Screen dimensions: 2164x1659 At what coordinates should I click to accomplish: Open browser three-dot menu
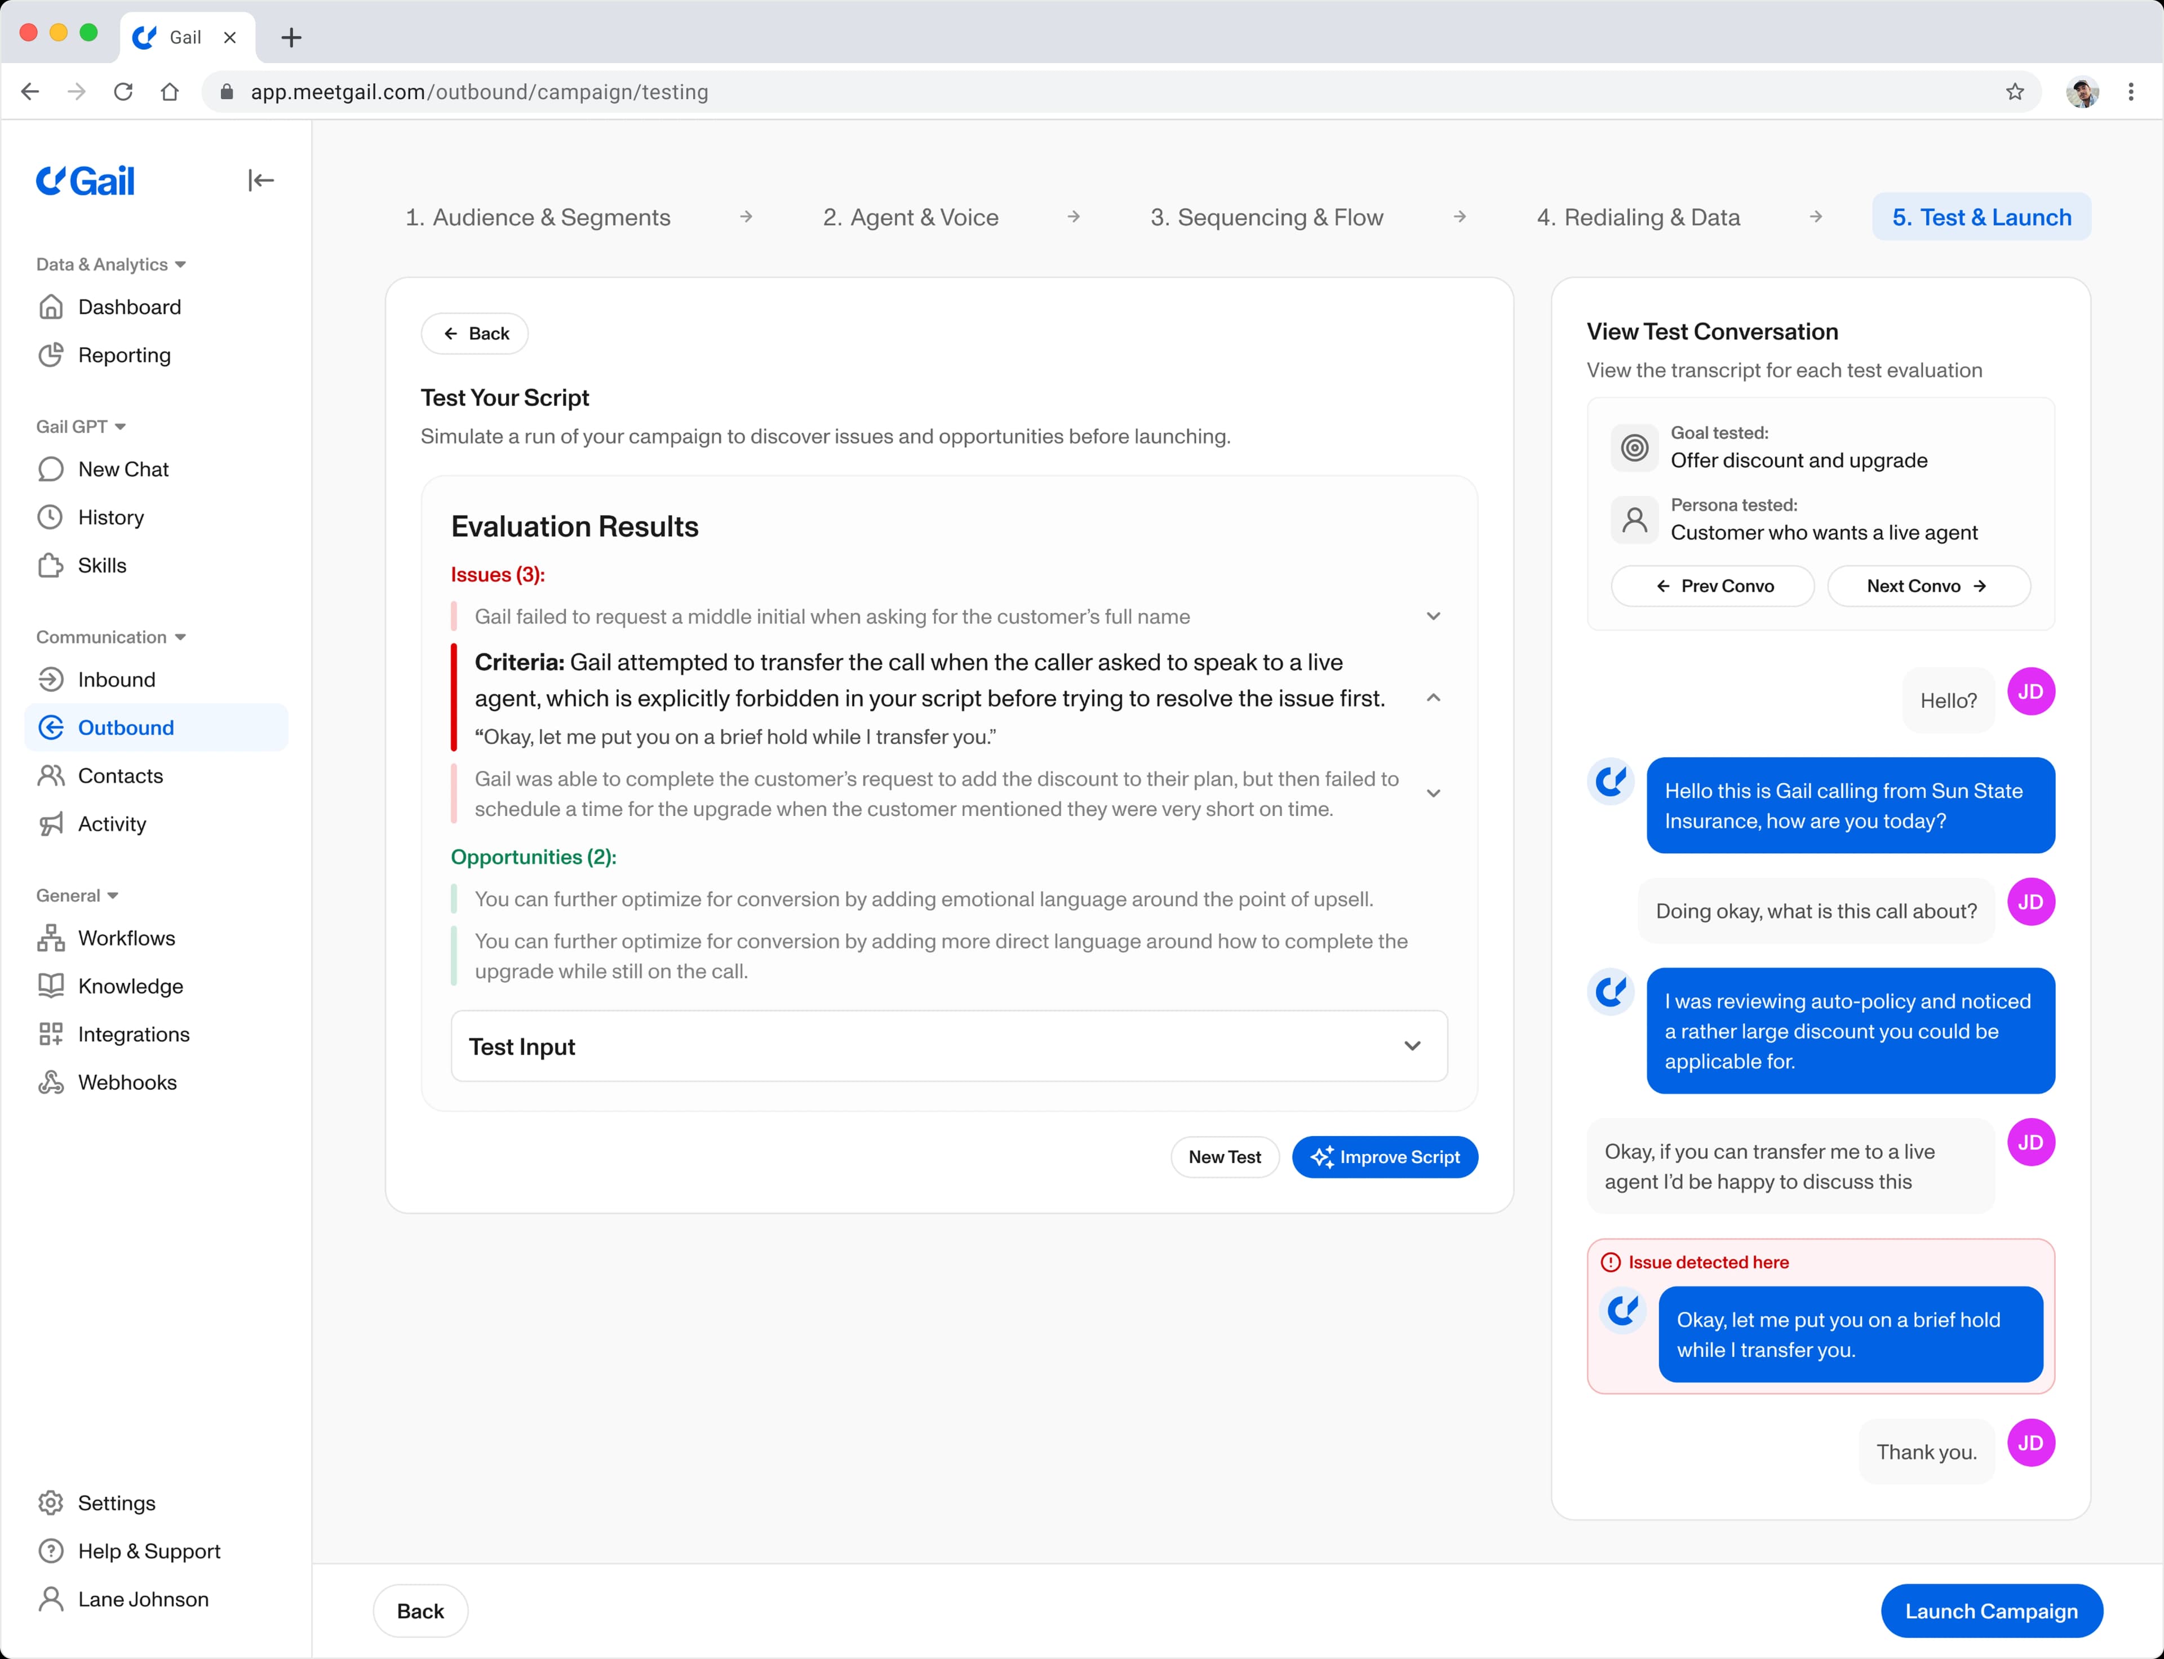pos(2131,92)
